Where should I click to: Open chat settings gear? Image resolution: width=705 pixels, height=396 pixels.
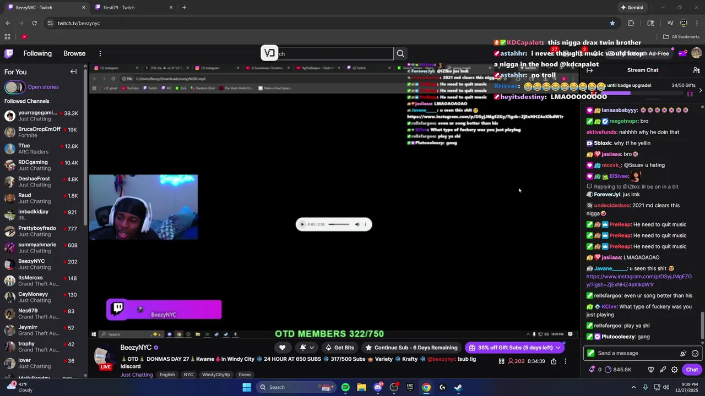tap(674, 370)
